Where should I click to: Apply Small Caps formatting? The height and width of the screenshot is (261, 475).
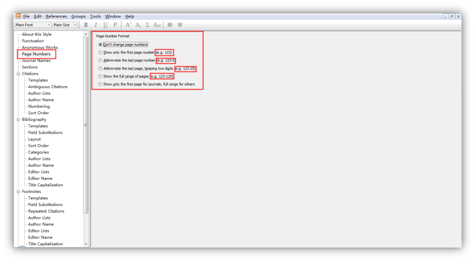click(x=157, y=25)
